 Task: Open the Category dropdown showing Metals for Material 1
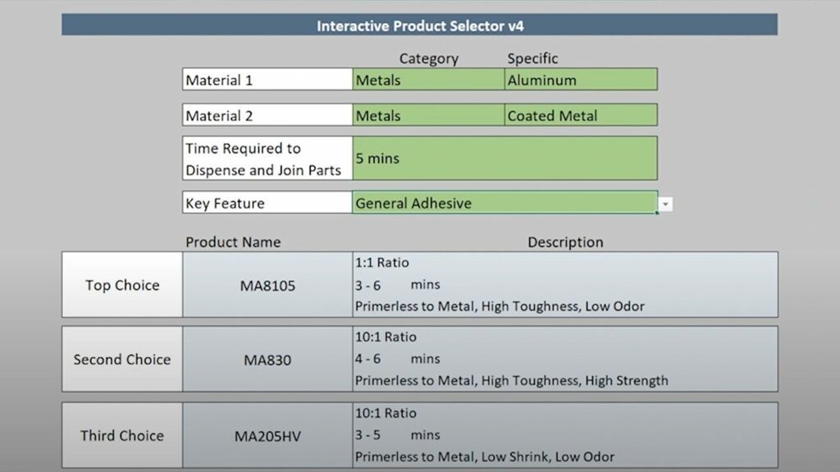tap(427, 79)
